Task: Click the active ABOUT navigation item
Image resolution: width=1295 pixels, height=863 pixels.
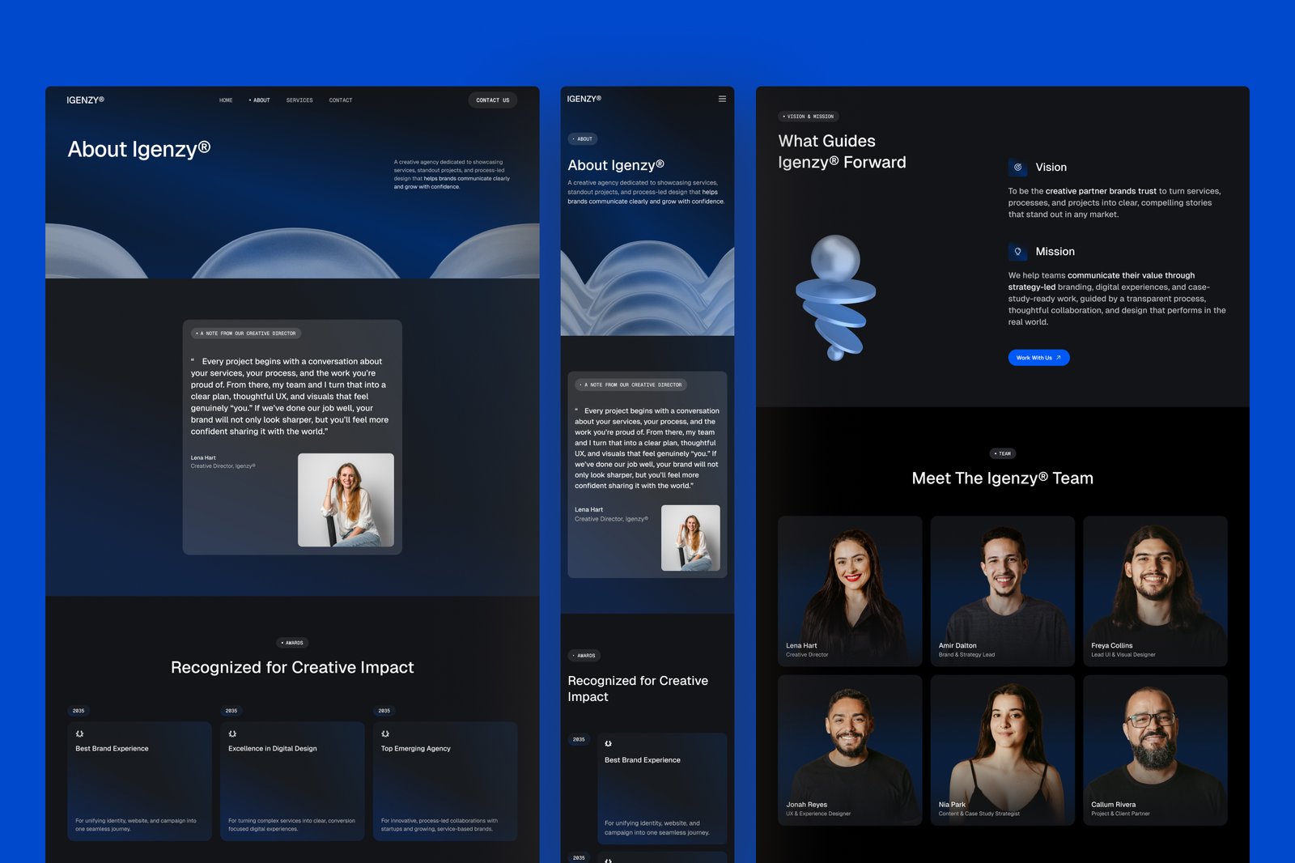Action: pos(261,100)
